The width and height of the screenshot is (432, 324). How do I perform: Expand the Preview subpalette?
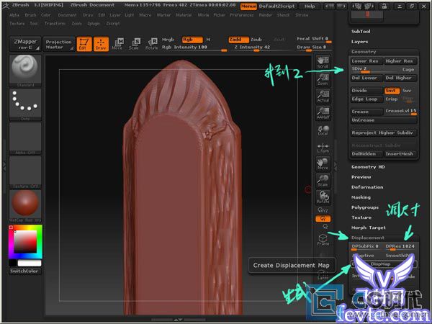click(361, 177)
